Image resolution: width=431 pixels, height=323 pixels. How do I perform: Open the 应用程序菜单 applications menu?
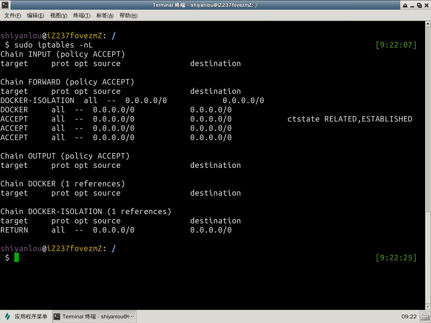pyautogui.click(x=26, y=317)
